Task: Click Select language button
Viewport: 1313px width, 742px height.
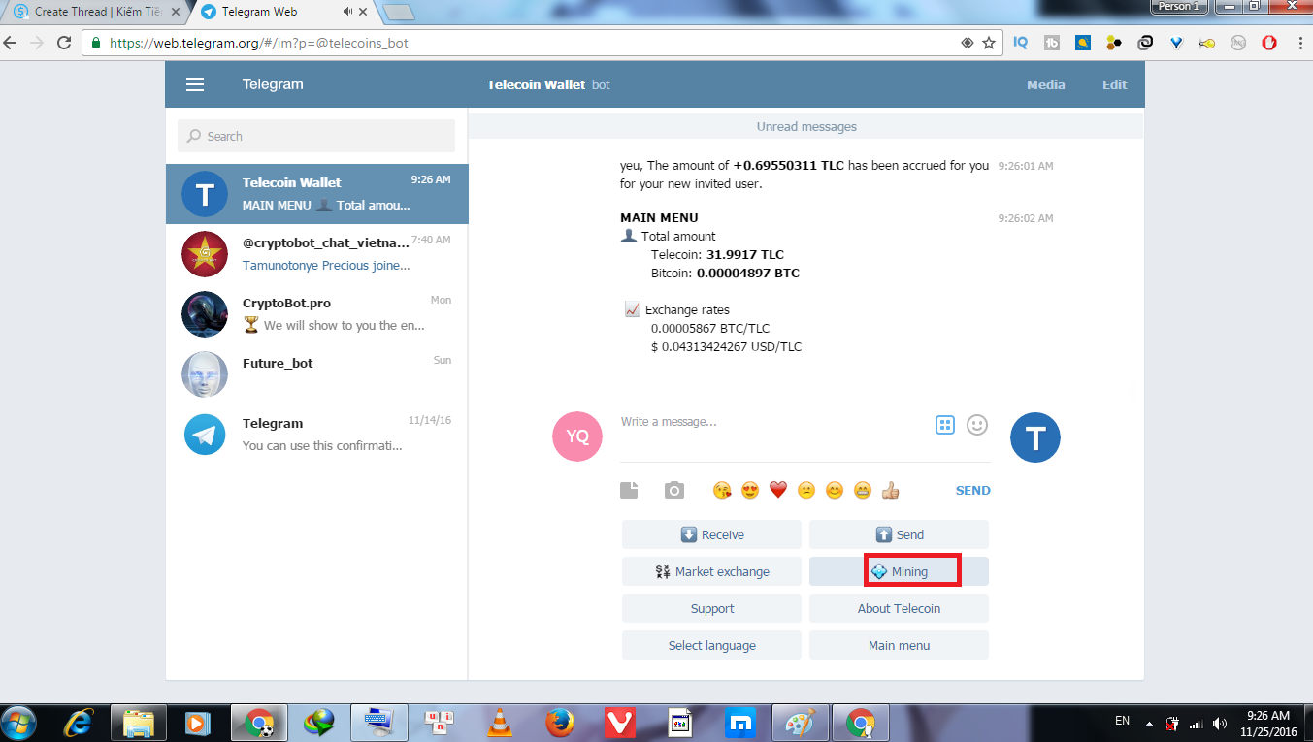Action: pos(711,645)
